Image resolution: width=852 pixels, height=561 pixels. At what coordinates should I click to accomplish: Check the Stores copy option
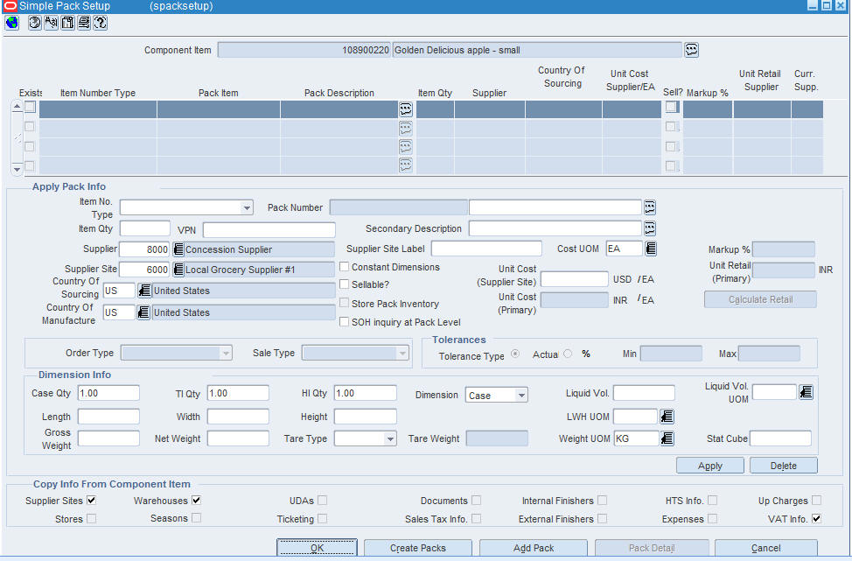(91, 519)
